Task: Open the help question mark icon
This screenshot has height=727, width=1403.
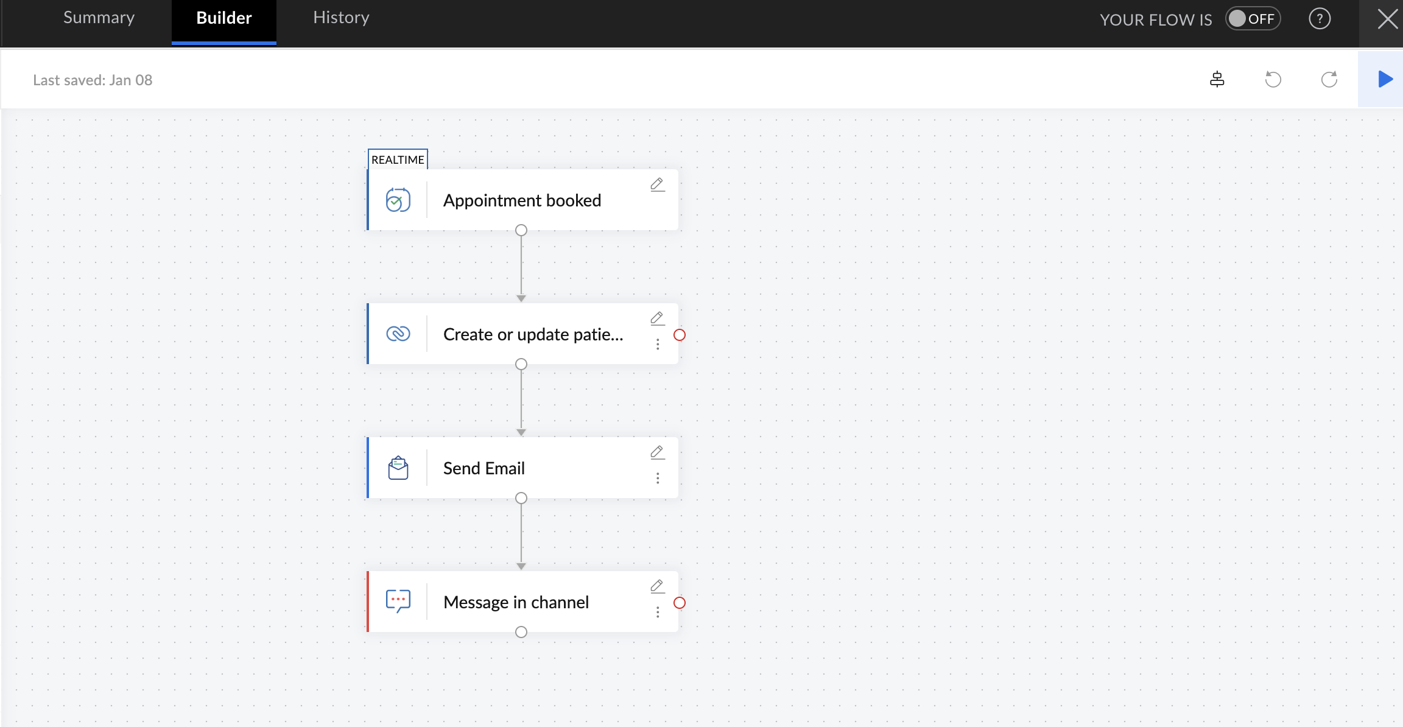Action: [x=1320, y=19]
